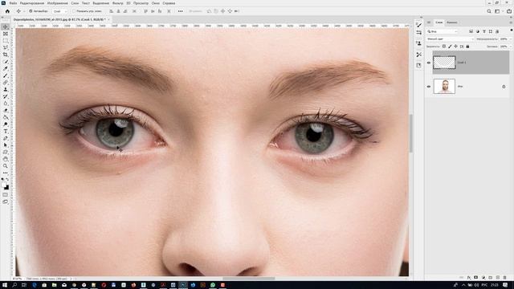Click the Слой 1 layer thumbnail
This screenshot has height=289, width=514.
[444, 63]
